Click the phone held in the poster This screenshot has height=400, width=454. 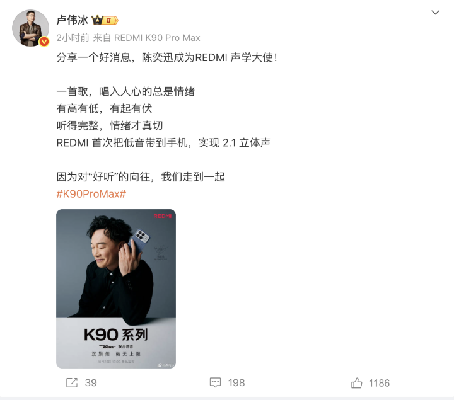[x=140, y=240]
